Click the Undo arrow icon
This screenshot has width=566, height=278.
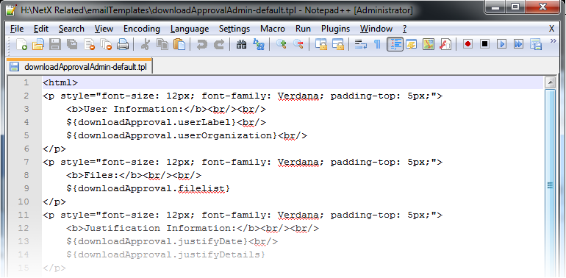tap(201, 44)
